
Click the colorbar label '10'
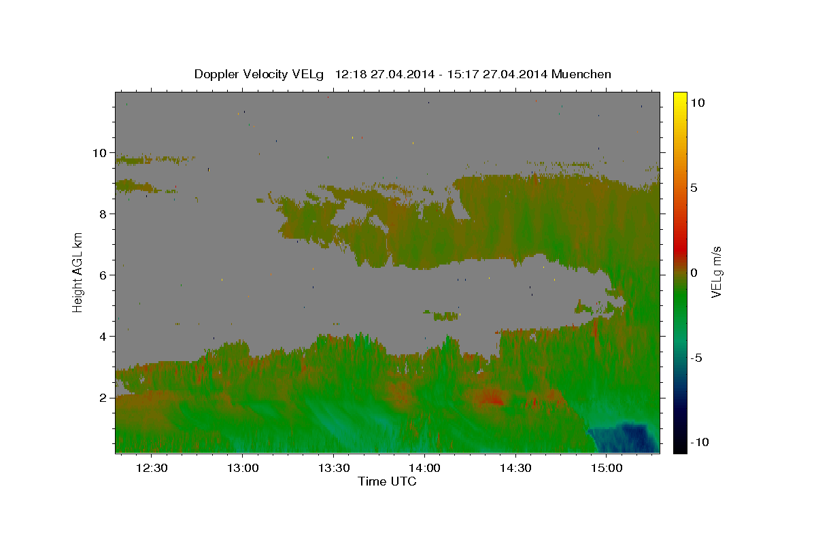point(697,102)
